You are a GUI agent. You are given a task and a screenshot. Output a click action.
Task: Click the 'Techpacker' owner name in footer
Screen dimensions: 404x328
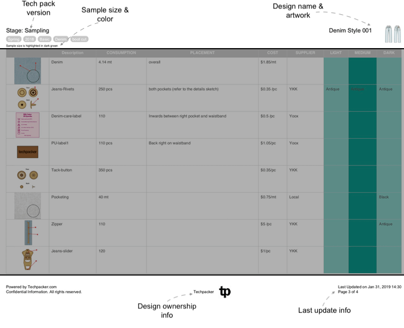[204, 291]
